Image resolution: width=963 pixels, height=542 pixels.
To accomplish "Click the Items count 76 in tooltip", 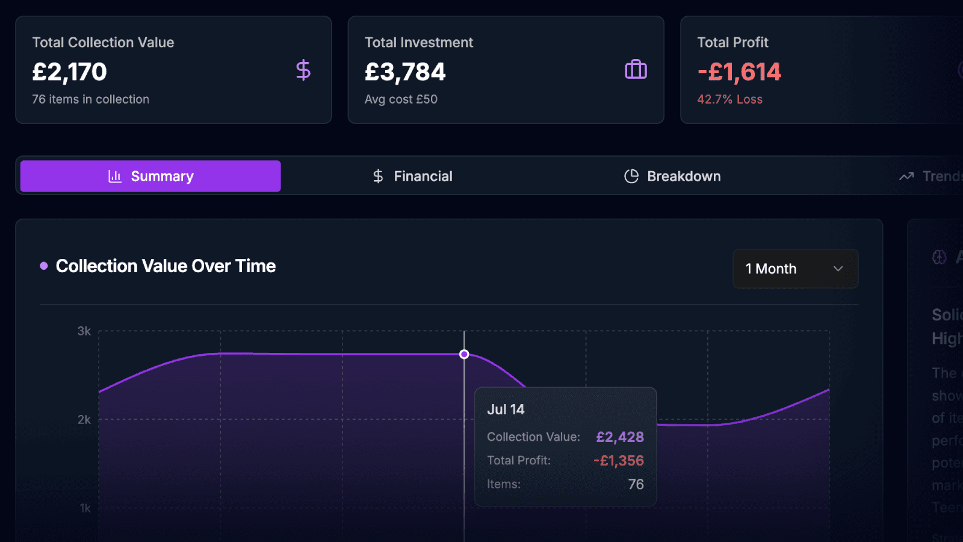I will (x=636, y=484).
